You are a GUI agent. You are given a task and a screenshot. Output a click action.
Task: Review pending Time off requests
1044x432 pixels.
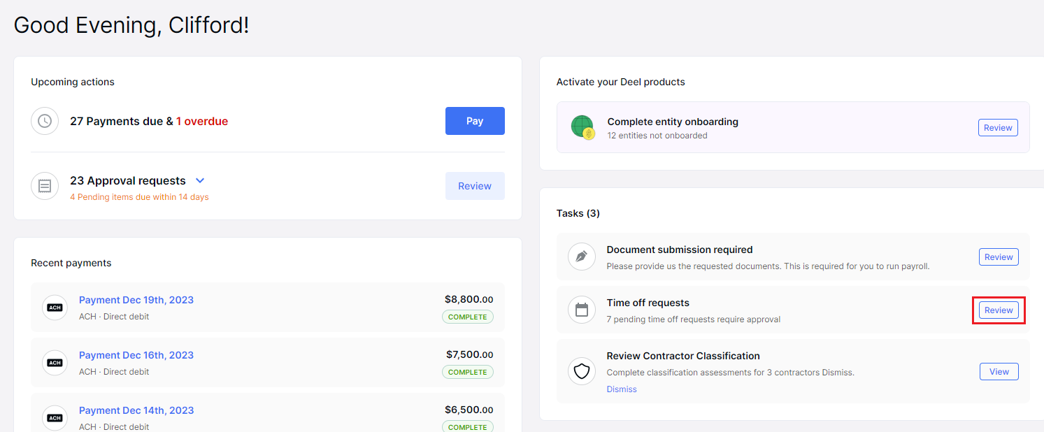point(999,310)
